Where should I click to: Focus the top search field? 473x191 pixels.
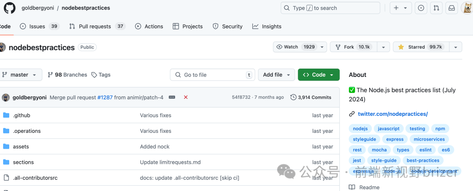(330, 8)
